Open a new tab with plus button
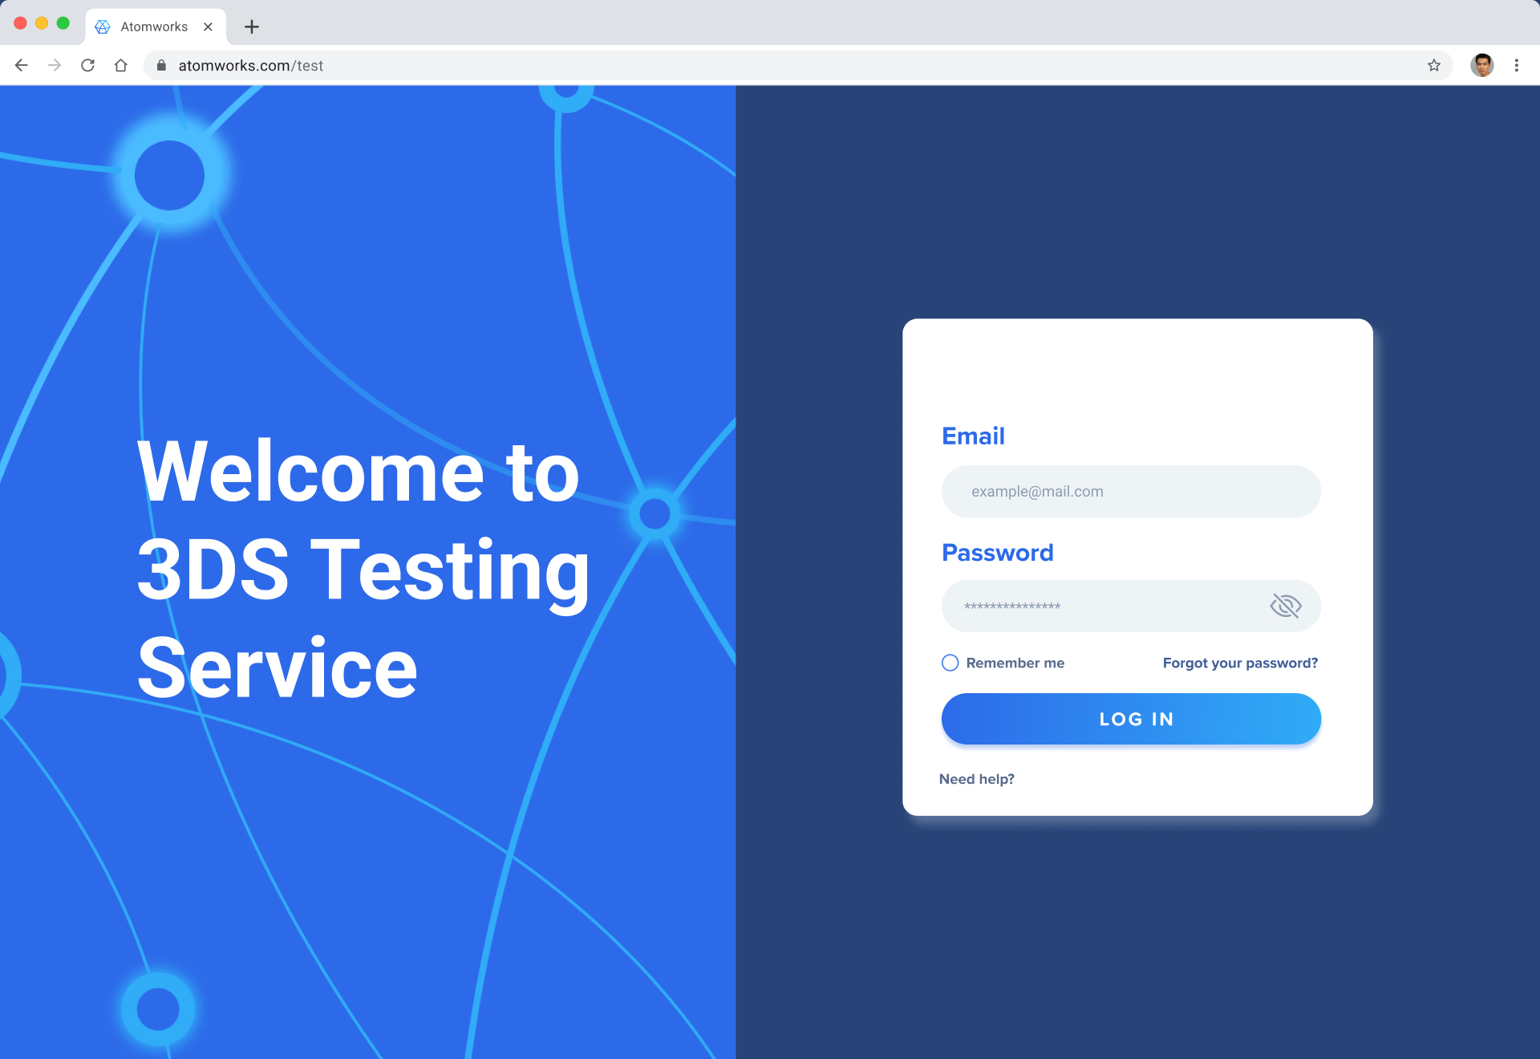Image resolution: width=1540 pixels, height=1059 pixels. (x=252, y=27)
